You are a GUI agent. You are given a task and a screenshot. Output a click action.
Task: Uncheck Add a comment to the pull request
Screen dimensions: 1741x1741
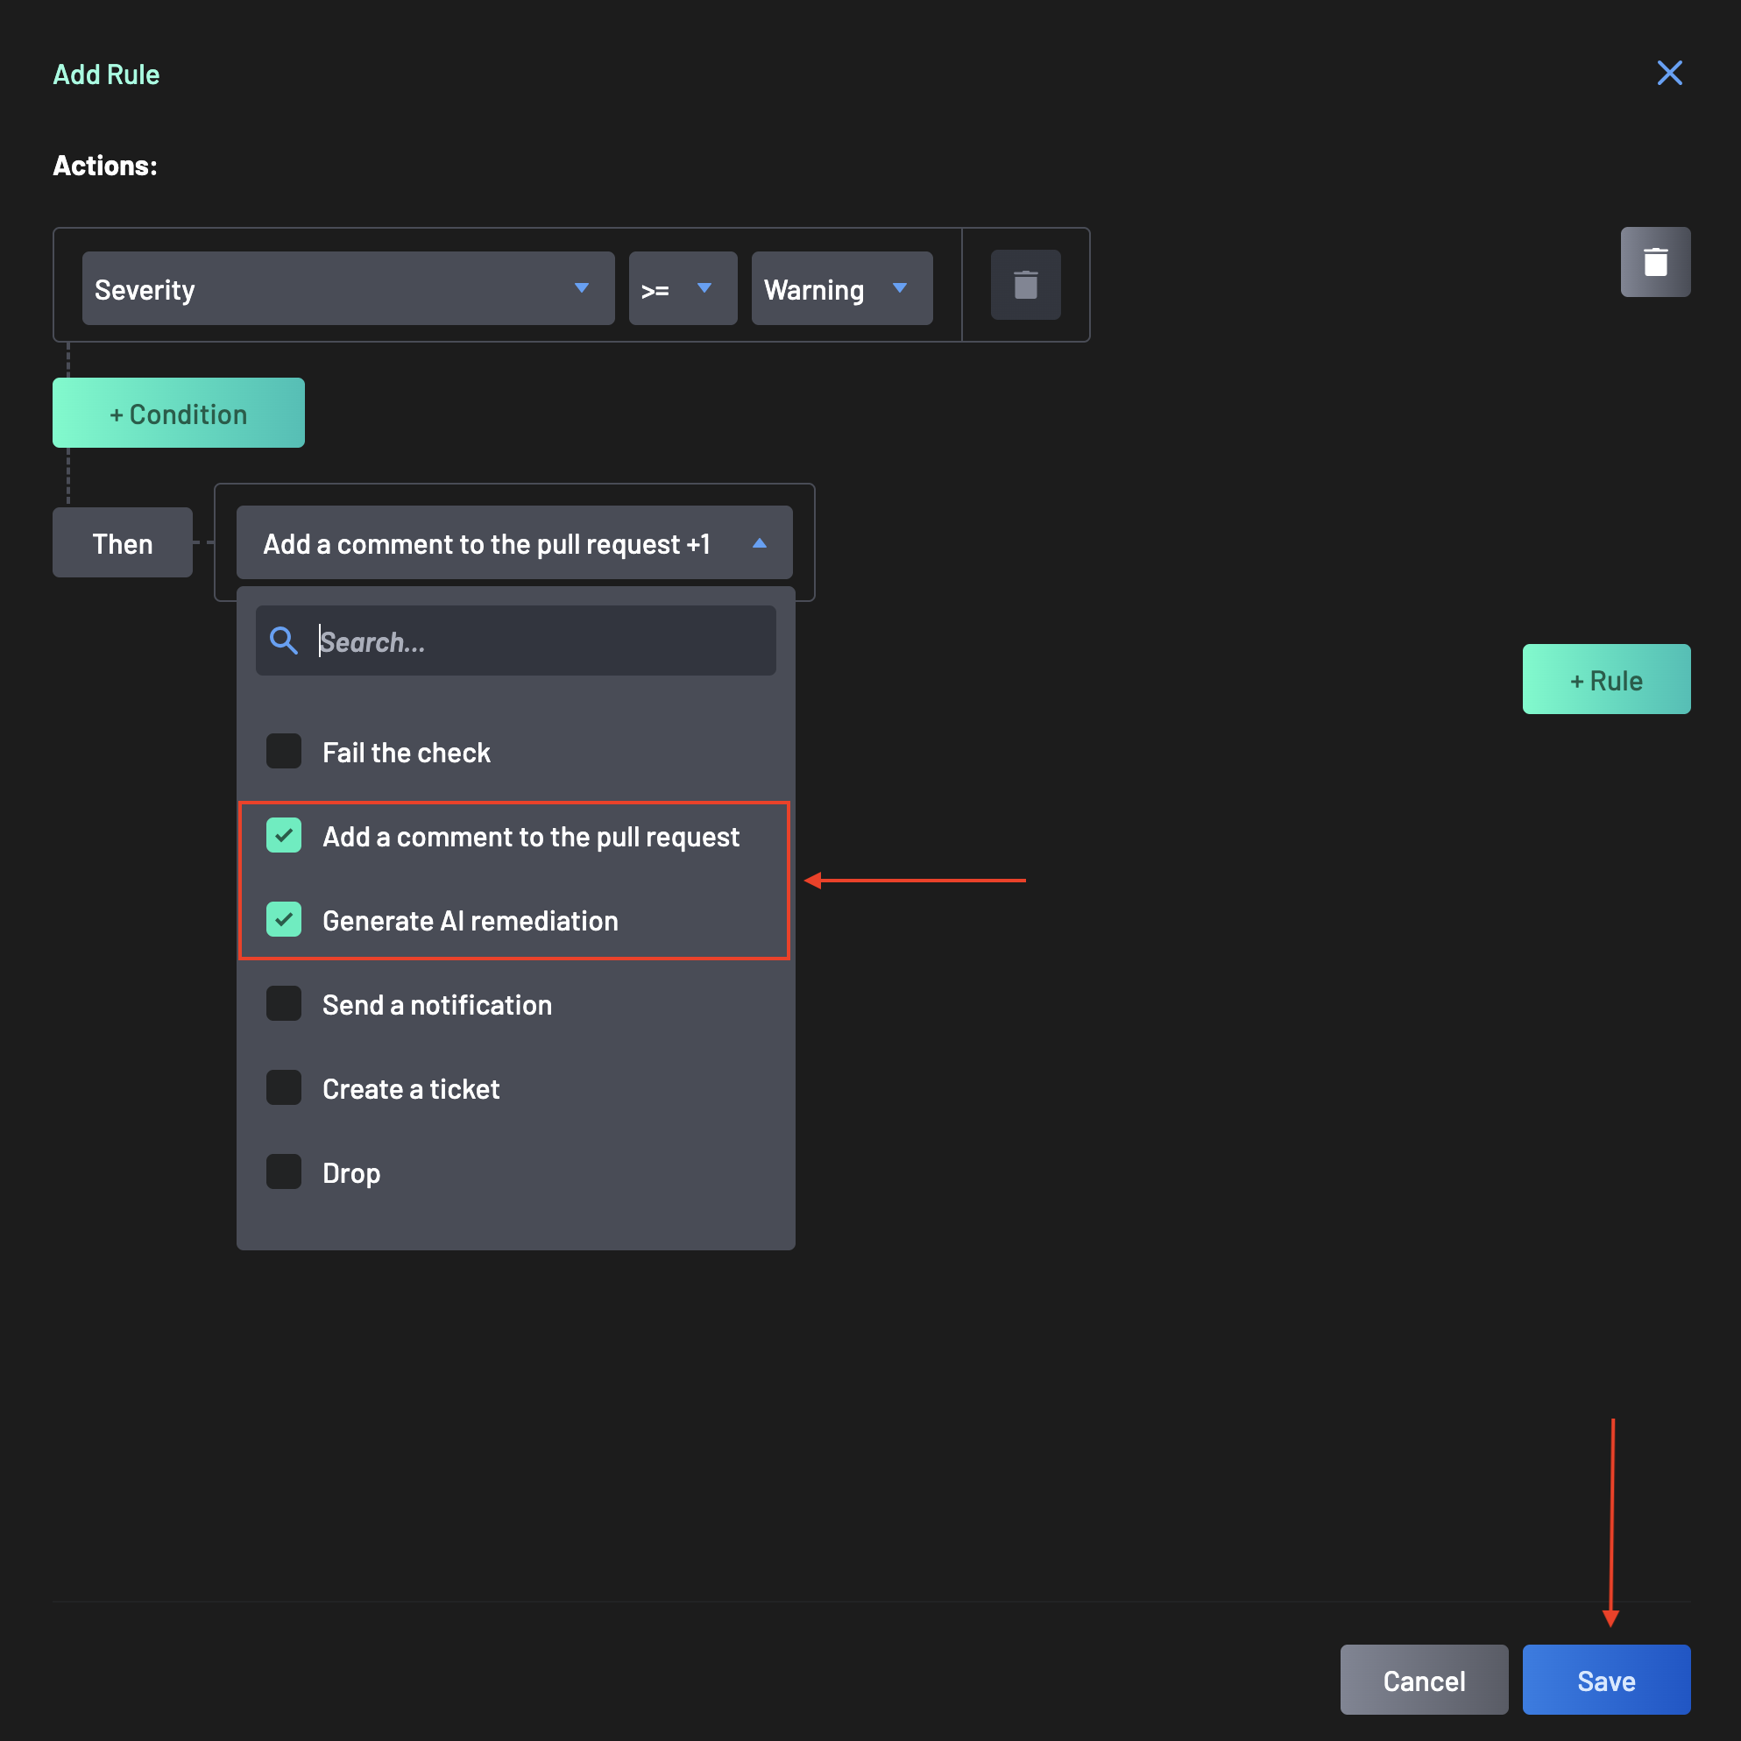(284, 835)
